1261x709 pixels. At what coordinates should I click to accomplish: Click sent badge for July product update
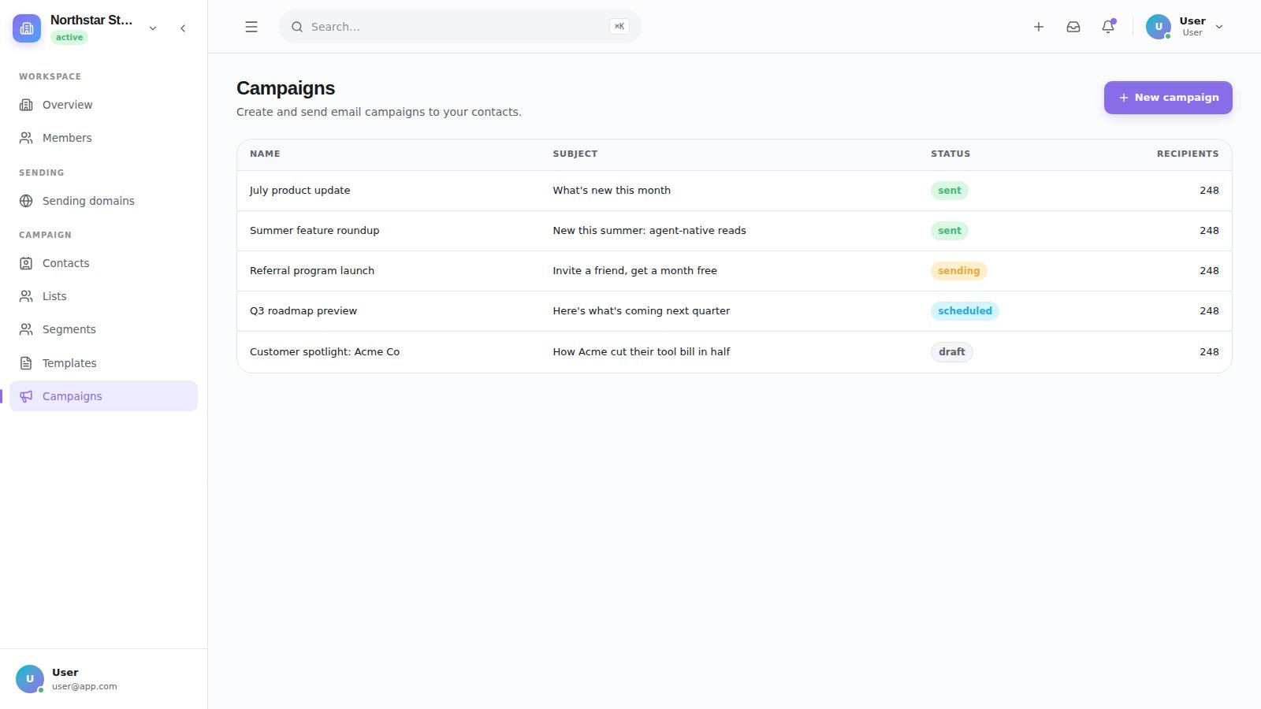click(949, 191)
